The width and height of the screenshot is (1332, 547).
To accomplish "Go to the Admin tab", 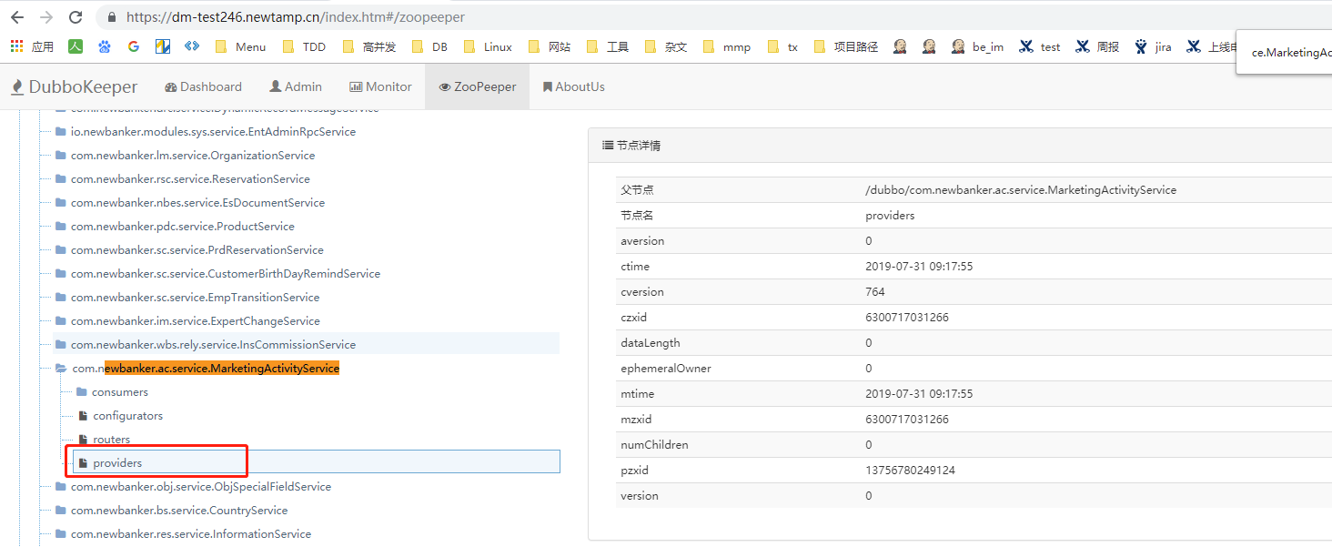I will 296,87.
